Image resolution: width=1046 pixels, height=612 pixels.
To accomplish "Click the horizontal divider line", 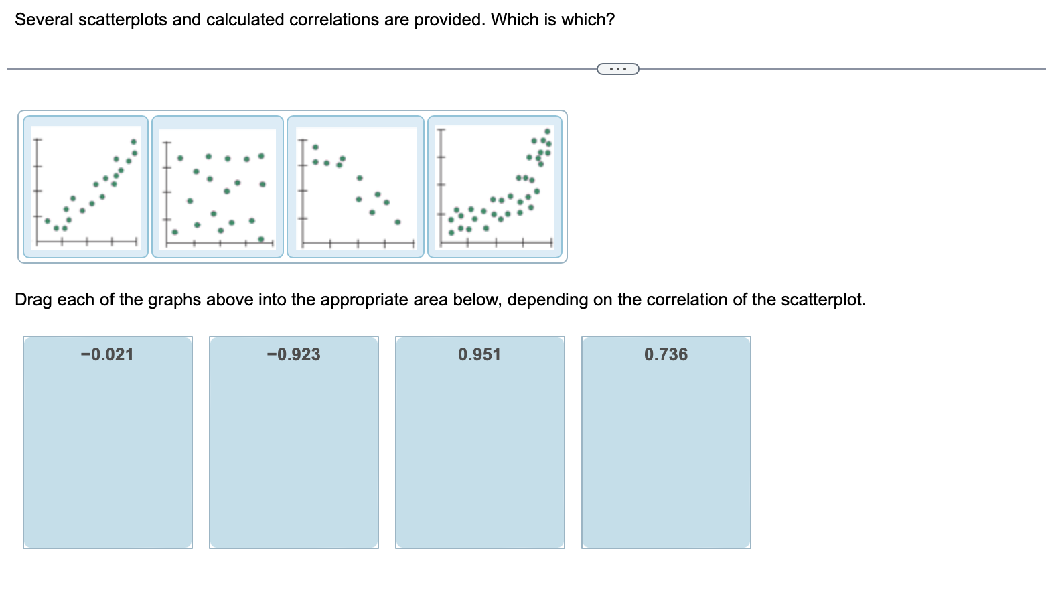I will pyautogui.click(x=268, y=68).
